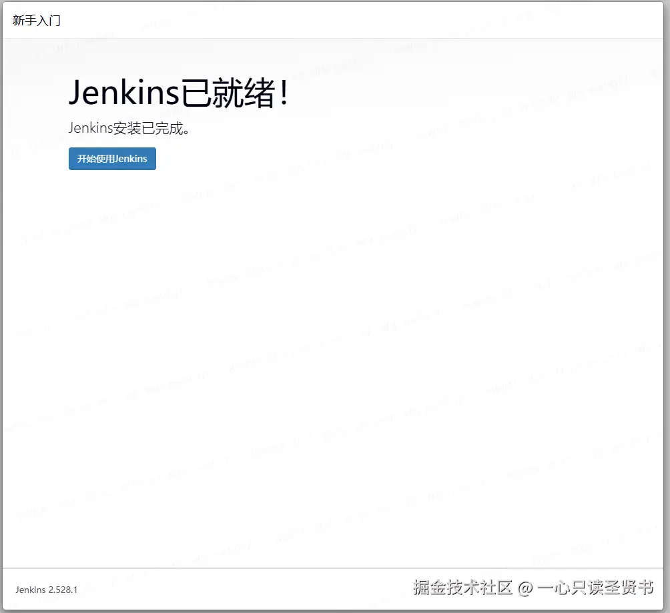Select the Jenkins 2.528.1 version text
Viewport: 670px width, 613px height.
click(x=47, y=590)
